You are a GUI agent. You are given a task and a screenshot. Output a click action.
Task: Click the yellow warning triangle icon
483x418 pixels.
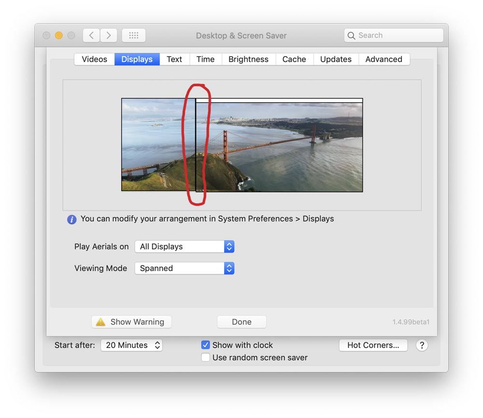click(101, 322)
